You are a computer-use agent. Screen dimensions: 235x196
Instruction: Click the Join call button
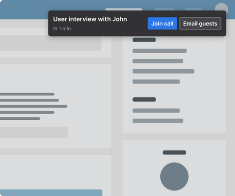[x=162, y=23]
